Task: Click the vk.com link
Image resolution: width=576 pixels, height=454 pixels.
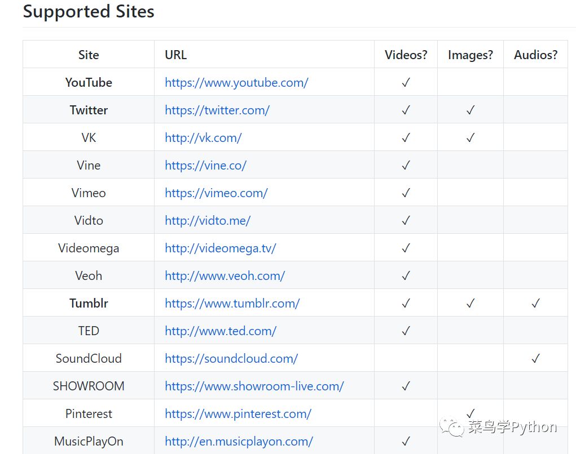Action: pos(203,137)
